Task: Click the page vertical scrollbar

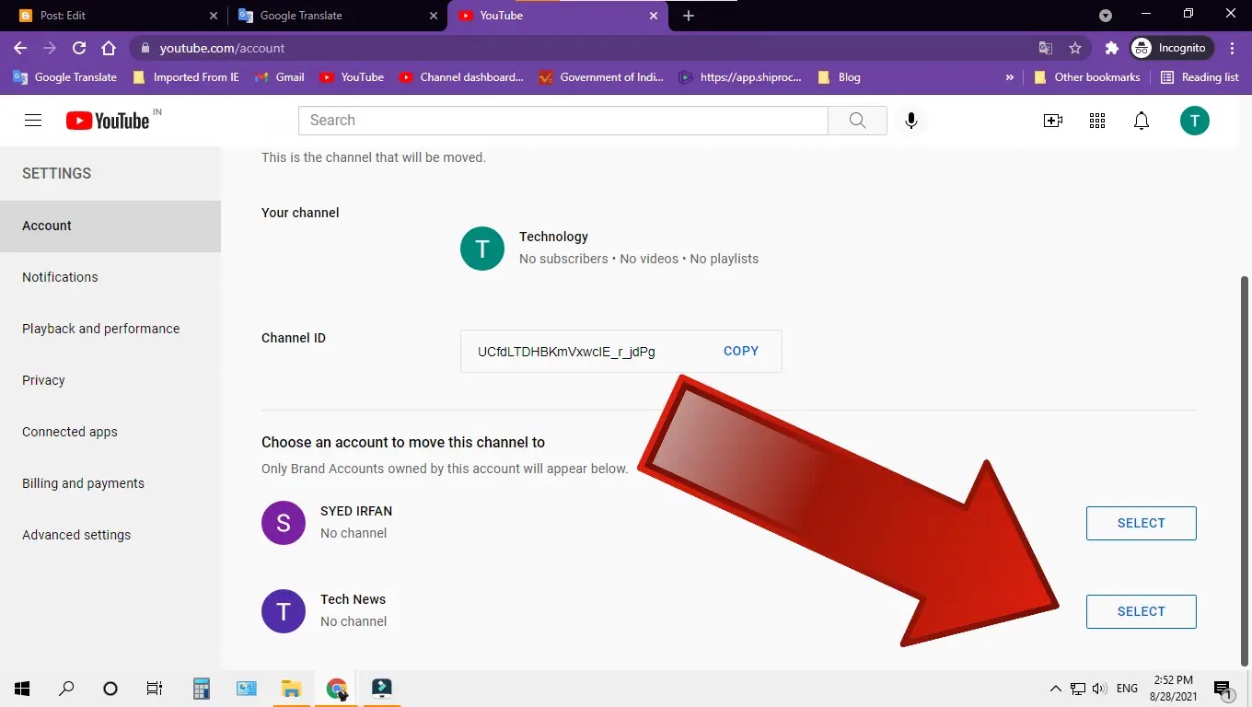Action: tap(1245, 469)
